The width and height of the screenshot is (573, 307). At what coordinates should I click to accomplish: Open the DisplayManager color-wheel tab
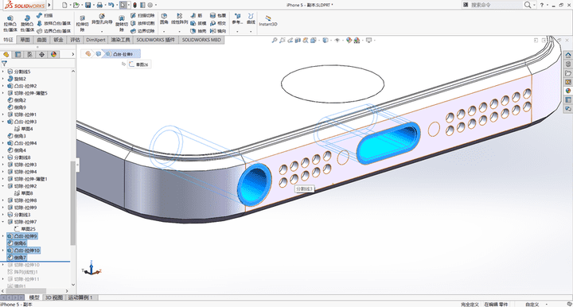pyautogui.click(x=54, y=54)
